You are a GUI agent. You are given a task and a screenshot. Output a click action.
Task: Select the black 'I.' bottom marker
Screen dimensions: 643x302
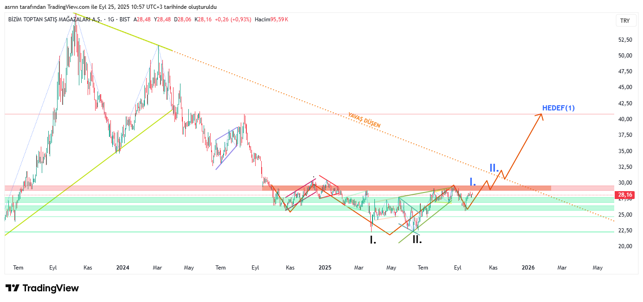373,240
